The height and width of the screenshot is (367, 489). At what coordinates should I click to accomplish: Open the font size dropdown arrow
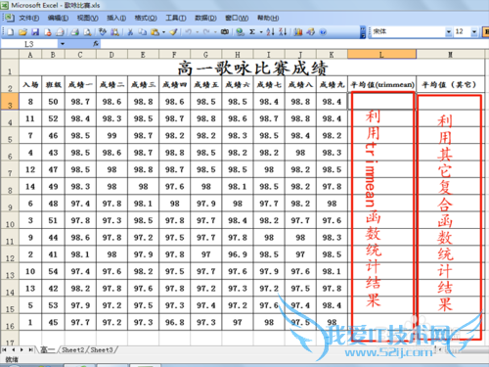(474, 32)
